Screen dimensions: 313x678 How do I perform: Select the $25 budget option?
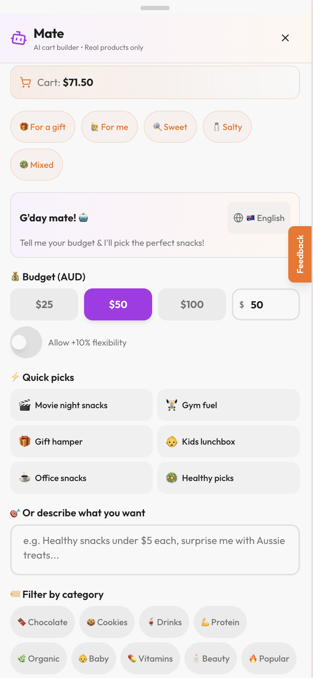44,304
